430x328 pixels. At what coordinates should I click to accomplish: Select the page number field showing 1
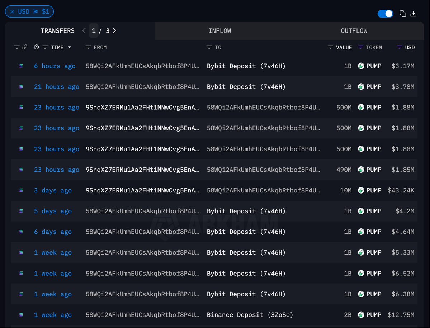(x=94, y=31)
